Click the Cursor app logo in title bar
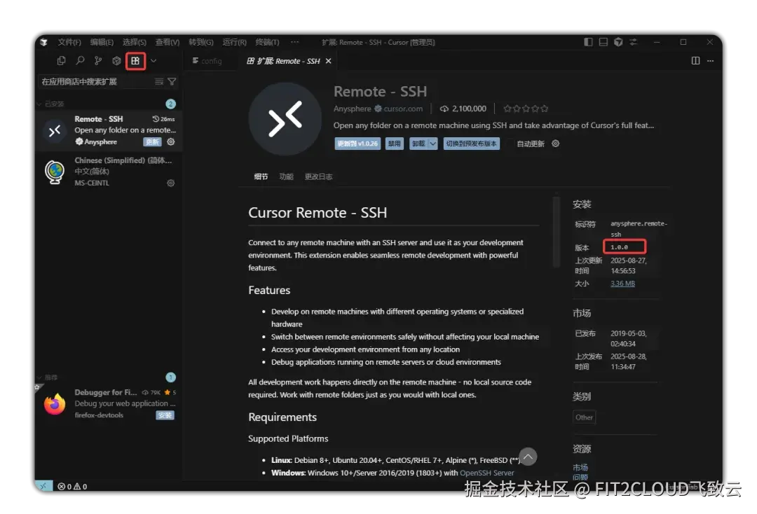Screen dimensions: 757x514 pyautogui.click(x=44, y=43)
